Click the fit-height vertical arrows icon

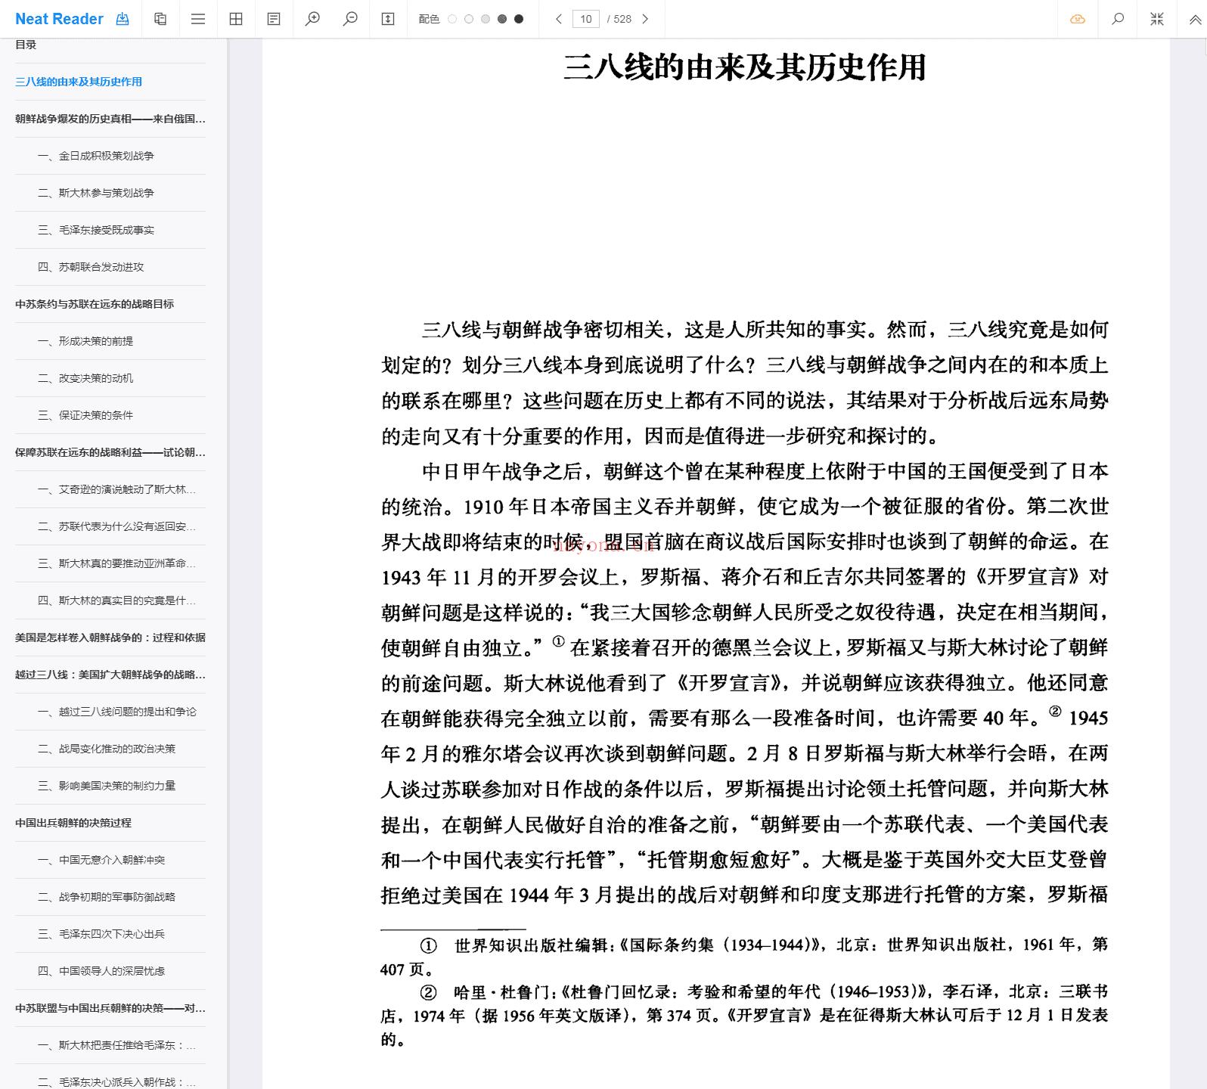click(388, 19)
